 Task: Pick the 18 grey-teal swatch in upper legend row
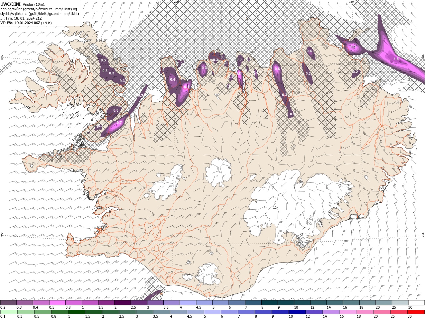click(x=367, y=303)
